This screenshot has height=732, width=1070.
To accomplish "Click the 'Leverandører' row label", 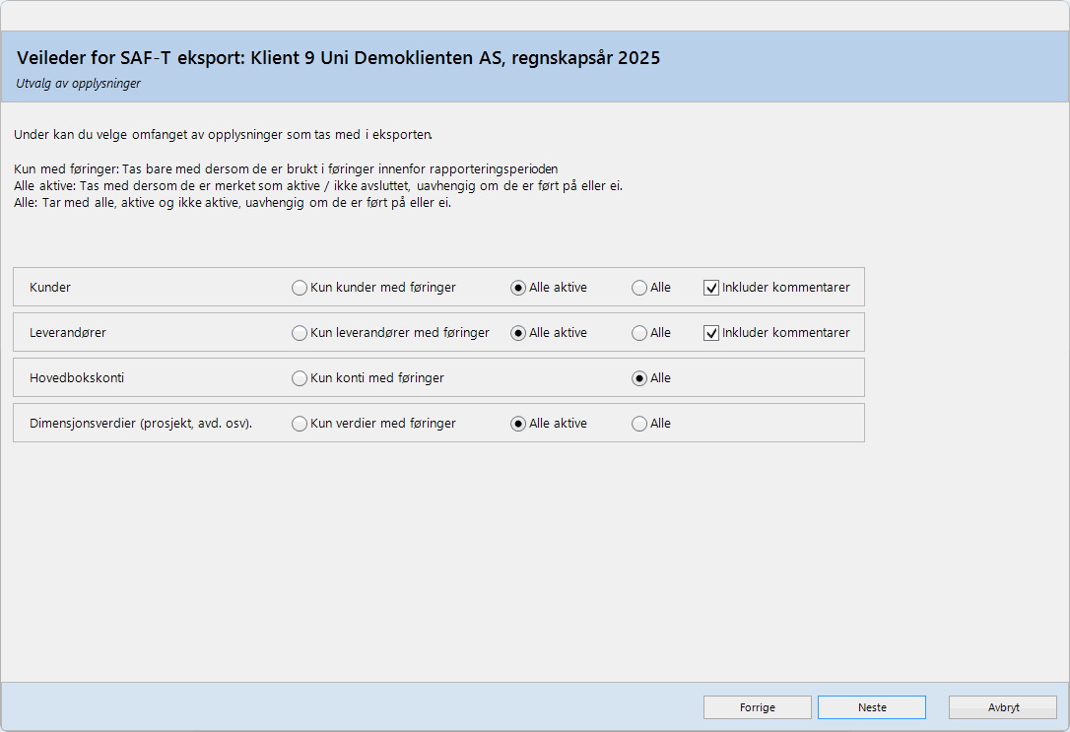I will pyautogui.click(x=68, y=333).
